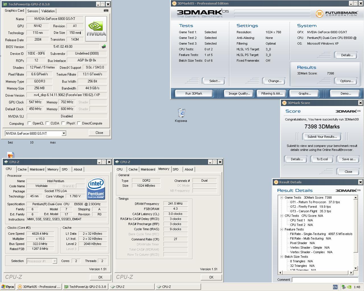The height and width of the screenshot is (291, 364).
Task: Click the Demo... button
Action: pyautogui.click(x=346, y=93)
